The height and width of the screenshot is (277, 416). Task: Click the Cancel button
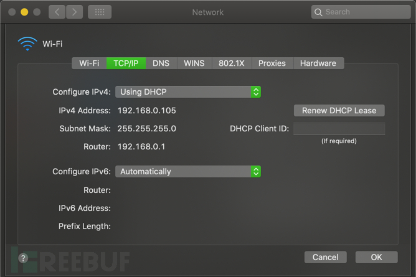[325, 257]
